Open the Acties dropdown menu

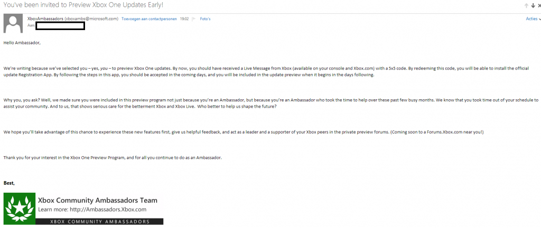pyautogui.click(x=531, y=19)
